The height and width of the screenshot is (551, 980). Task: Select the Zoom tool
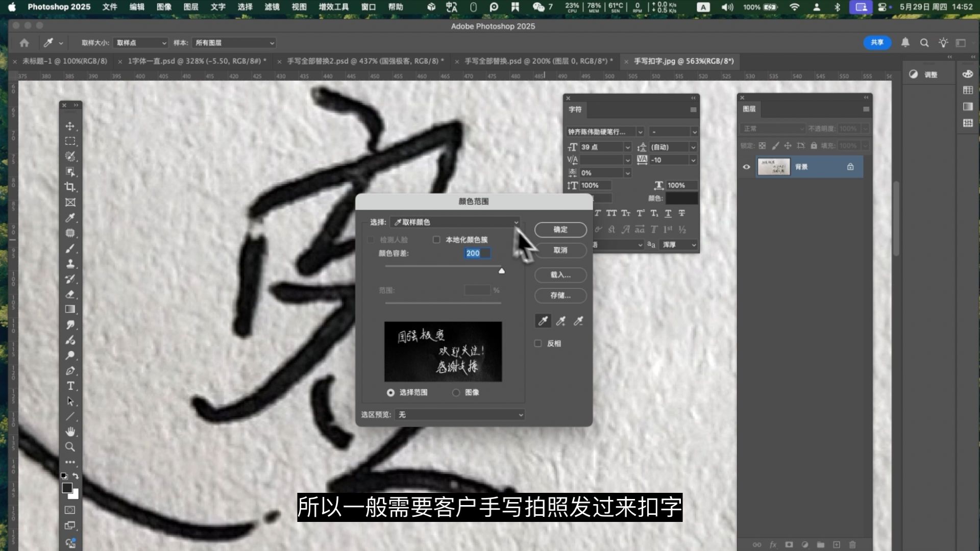point(70,447)
